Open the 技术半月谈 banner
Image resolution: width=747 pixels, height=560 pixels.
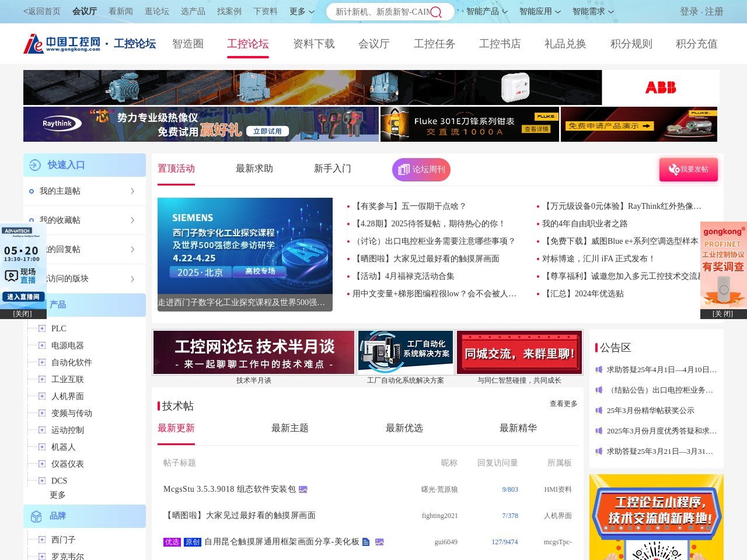254,352
